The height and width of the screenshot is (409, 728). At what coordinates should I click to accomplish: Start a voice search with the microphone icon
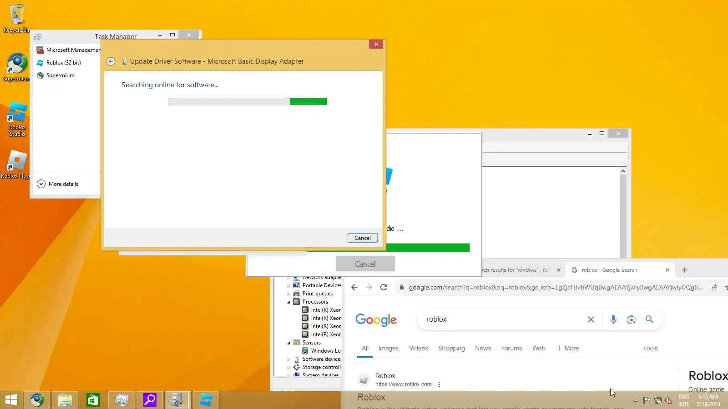click(x=613, y=319)
